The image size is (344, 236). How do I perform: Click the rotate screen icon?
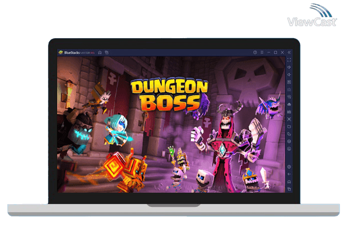click(x=289, y=134)
